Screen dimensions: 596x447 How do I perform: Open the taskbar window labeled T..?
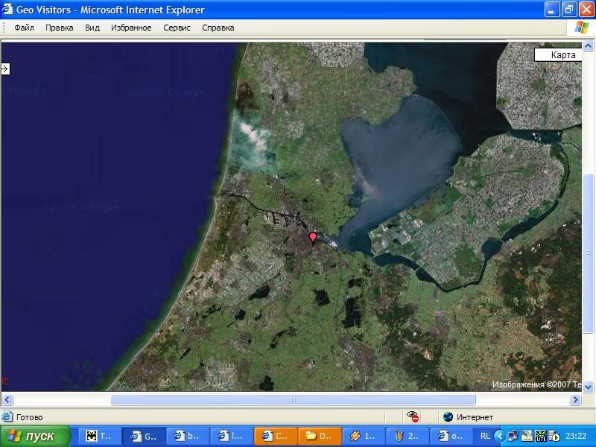point(100,436)
